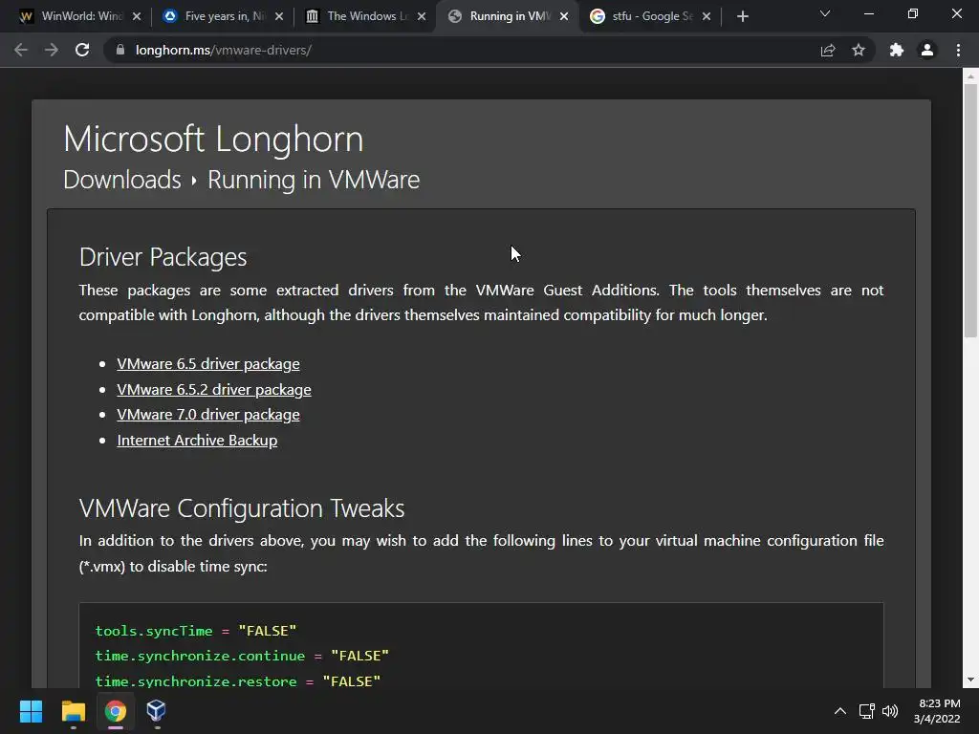Go forward to the next page
Screen dimensions: 979x734
52,50
